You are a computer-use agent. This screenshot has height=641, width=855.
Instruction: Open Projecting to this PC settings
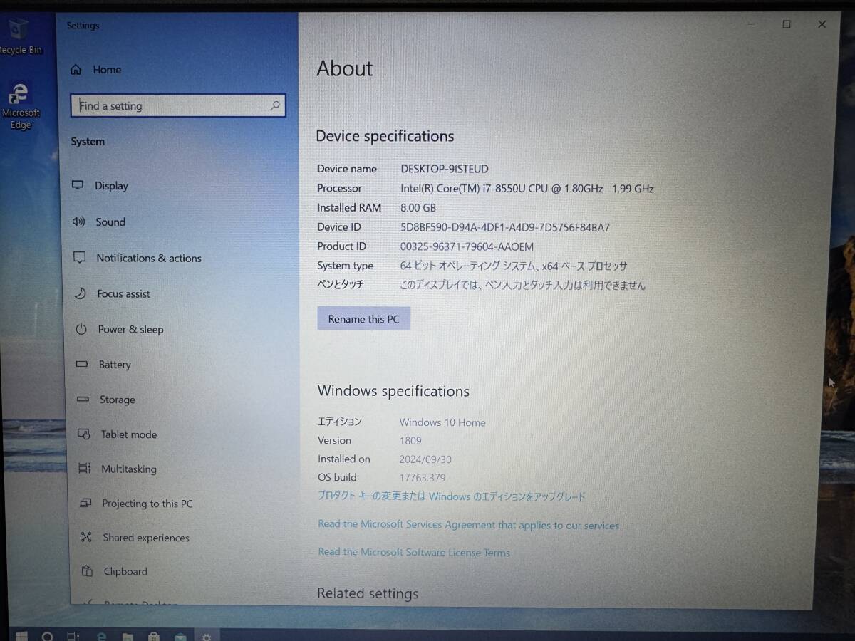[147, 504]
